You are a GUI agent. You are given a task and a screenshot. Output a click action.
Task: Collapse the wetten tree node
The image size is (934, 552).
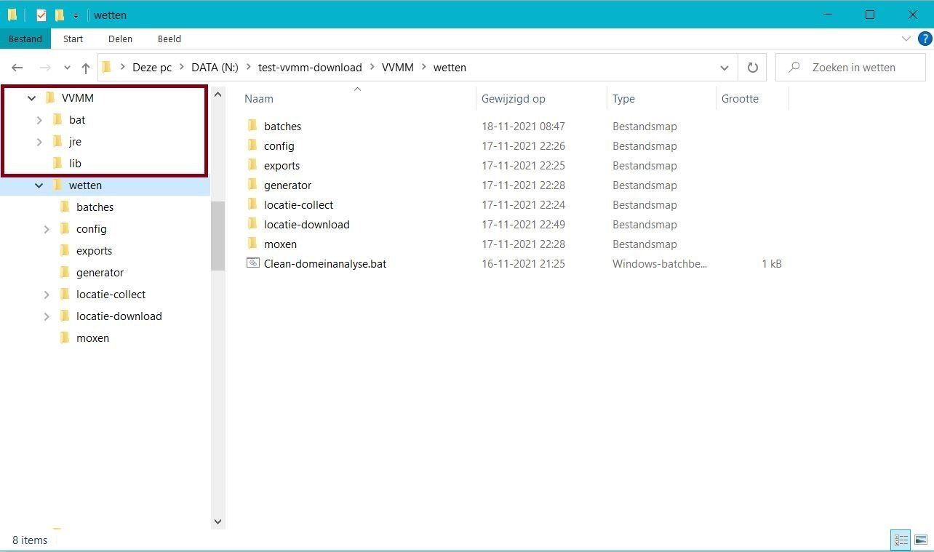(x=39, y=185)
